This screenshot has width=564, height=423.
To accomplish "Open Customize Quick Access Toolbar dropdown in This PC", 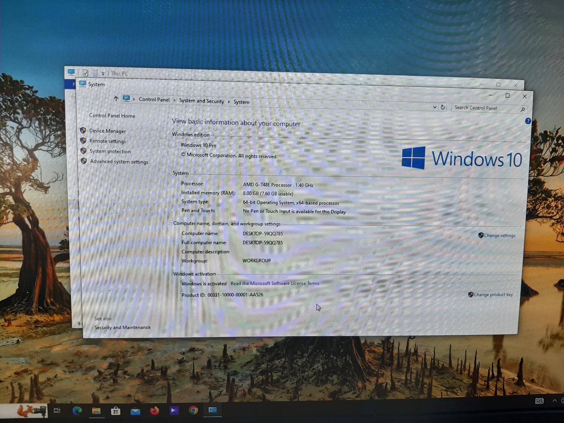I will point(103,74).
